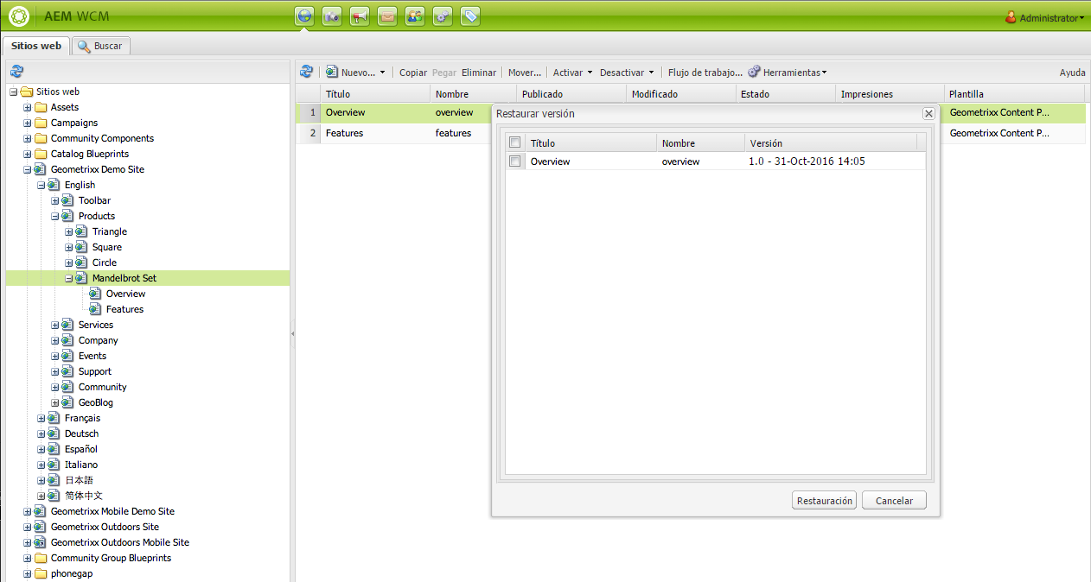Sort by the Impresiones column header

tap(890, 94)
